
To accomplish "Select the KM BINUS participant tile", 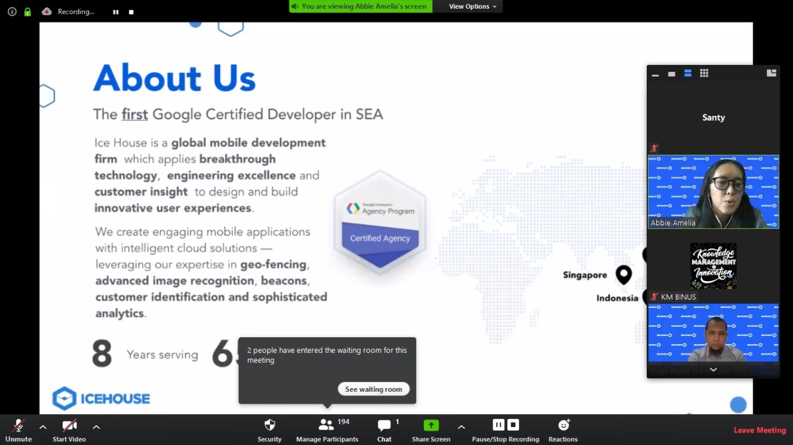I will click(x=713, y=266).
